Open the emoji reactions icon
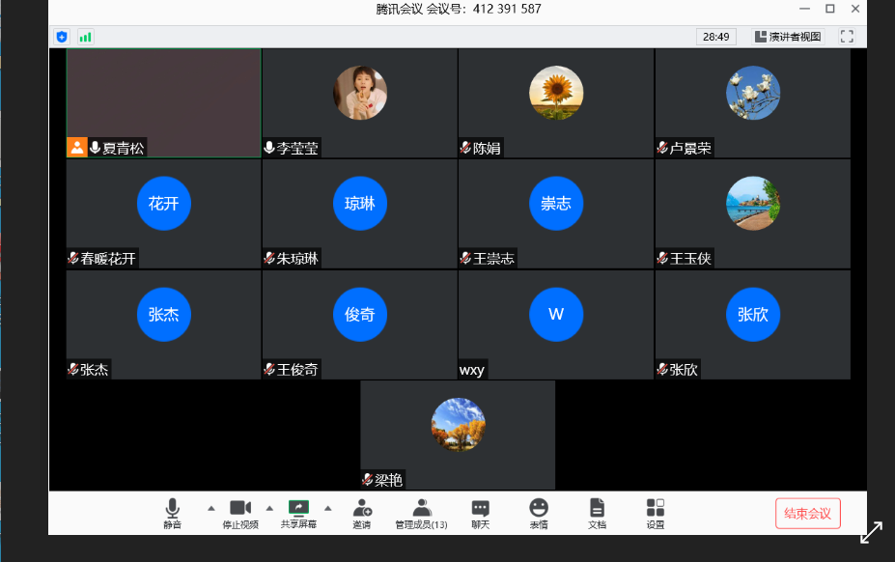This screenshot has width=895, height=562. tap(539, 507)
